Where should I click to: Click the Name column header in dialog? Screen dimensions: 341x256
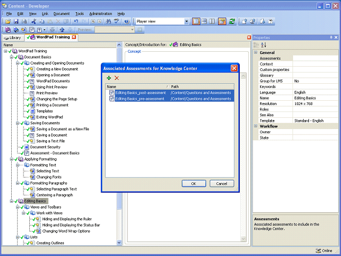tap(137, 86)
